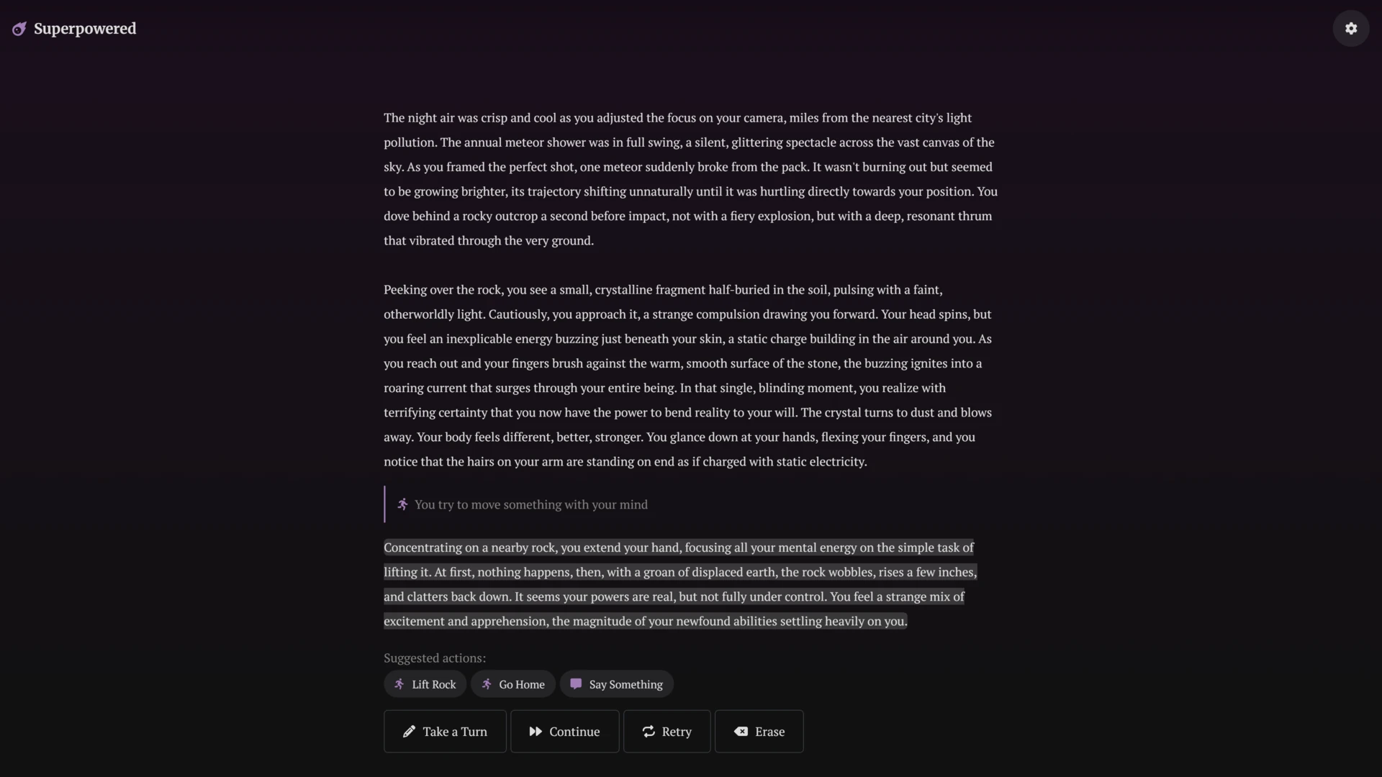Click the fast-forward icon on Continue
This screenshot has width=1382, height=777.
pos(536,731)
